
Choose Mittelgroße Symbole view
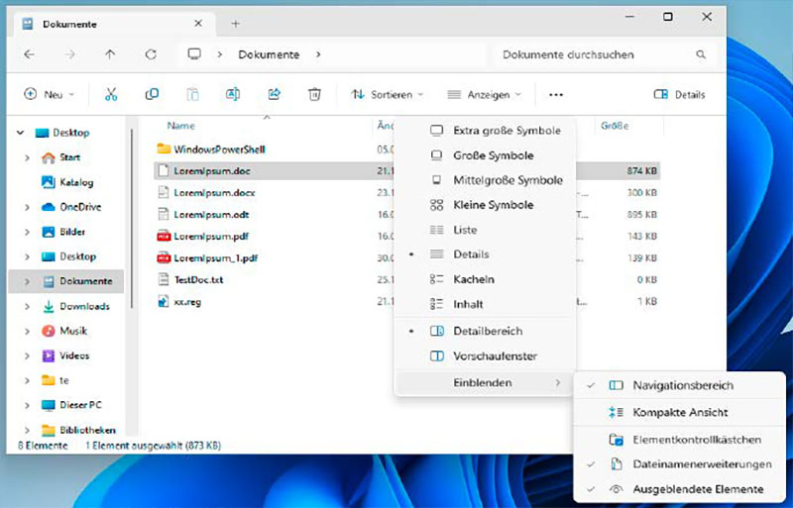tap(485, 180)
